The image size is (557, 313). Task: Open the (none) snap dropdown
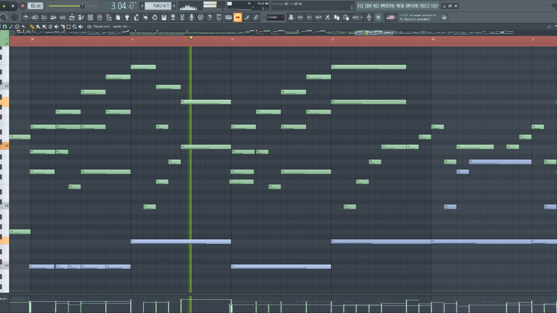point(275,17)
